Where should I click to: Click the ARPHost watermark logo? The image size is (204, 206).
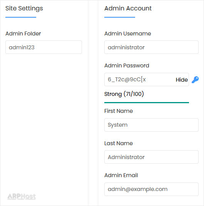pyautogui.click(x=22, y=197)
